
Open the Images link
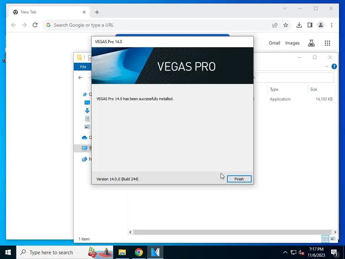tap(292, 43)
